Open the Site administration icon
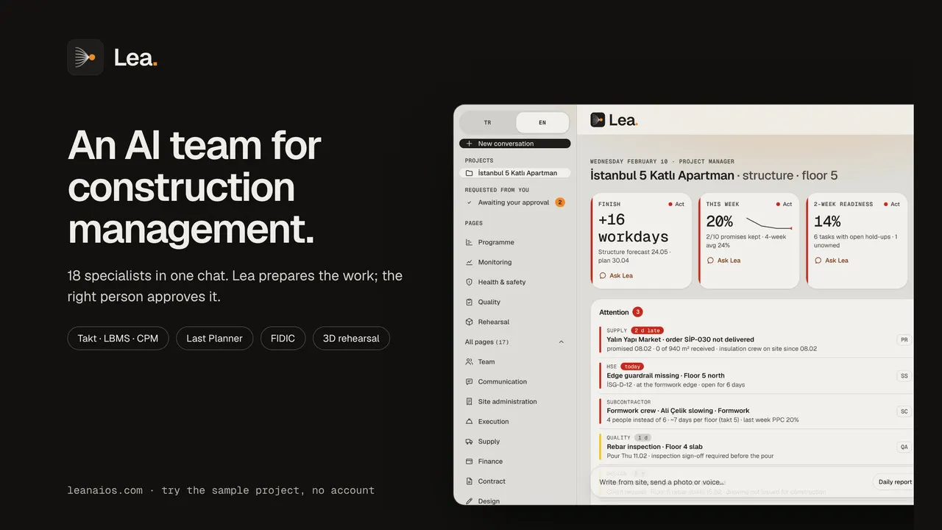 point(470,401)
